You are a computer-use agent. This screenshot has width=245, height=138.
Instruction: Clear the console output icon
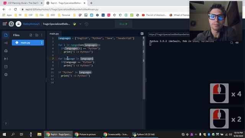[x=237, y=43]
